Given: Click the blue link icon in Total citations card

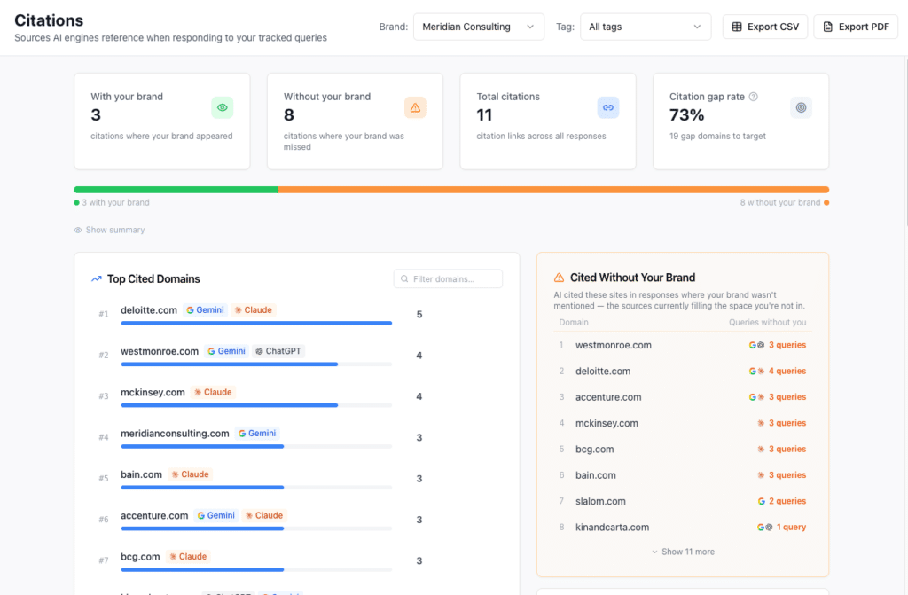Looking at the screenshot, I should [x=608, y=108].
